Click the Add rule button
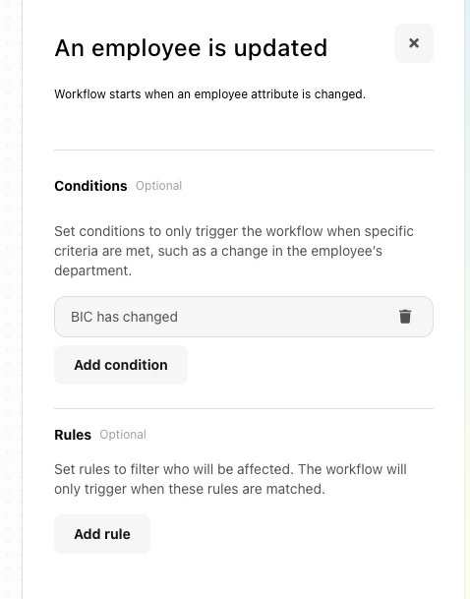This screenshot has height=599, width=470. [102, 534]
